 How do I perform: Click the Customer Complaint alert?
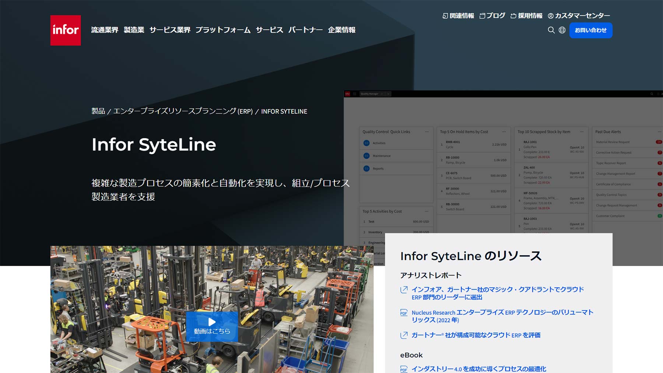(x=628, y=216)
